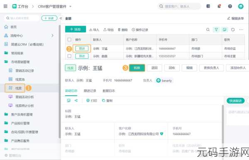The height and width of the screenshot is (160, 249).
Task: Tick the select-all header checkbox
Action: [69, 39]
